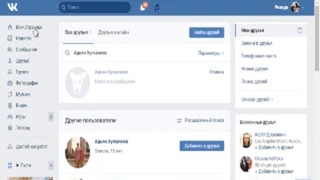Open the music note player icon

pos(156,7)
